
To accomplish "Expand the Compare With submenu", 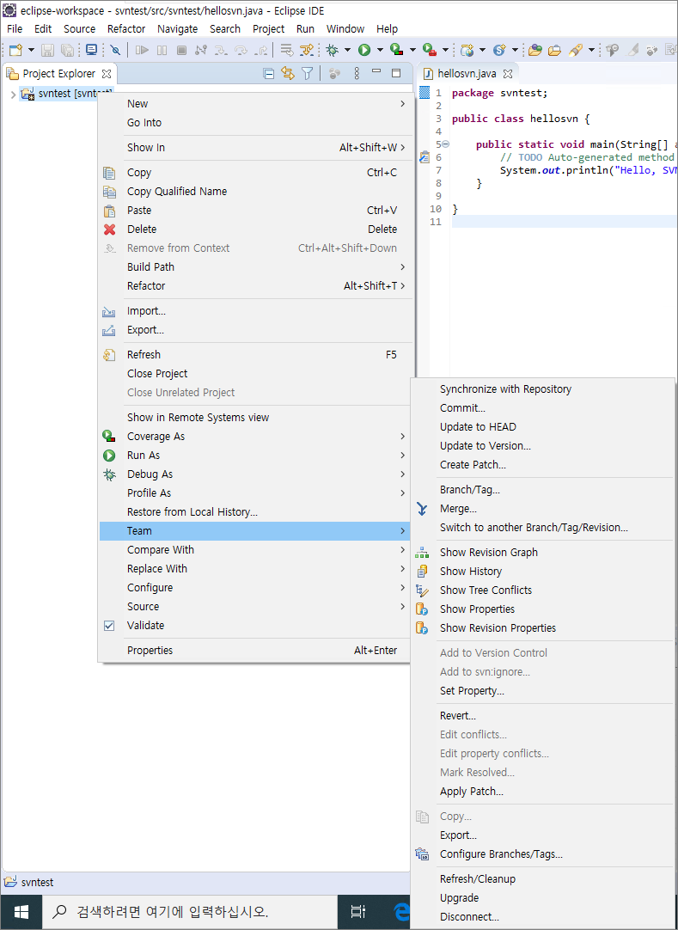I will (256, 550).
